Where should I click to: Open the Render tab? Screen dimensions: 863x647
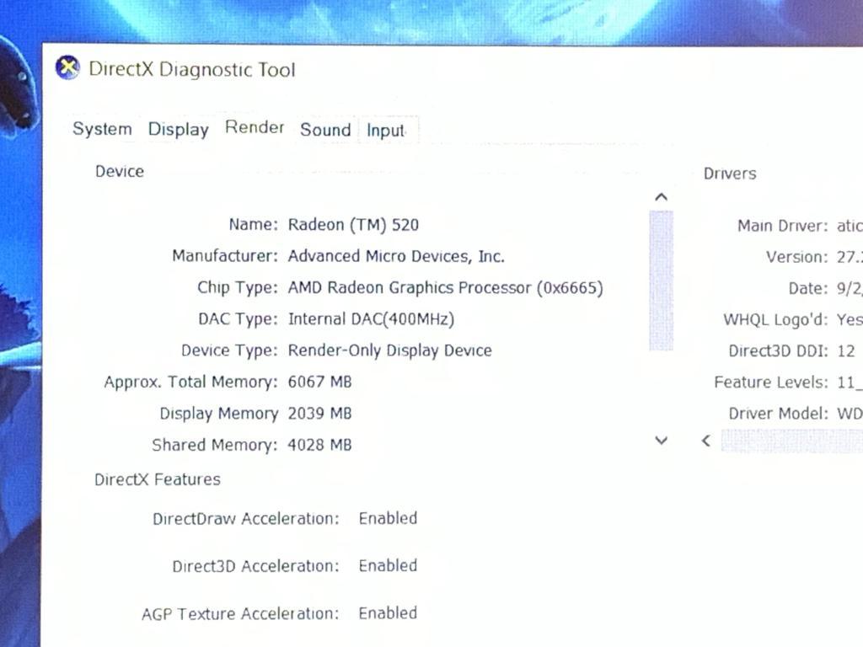pyautogui.click(x=255, y=128)
